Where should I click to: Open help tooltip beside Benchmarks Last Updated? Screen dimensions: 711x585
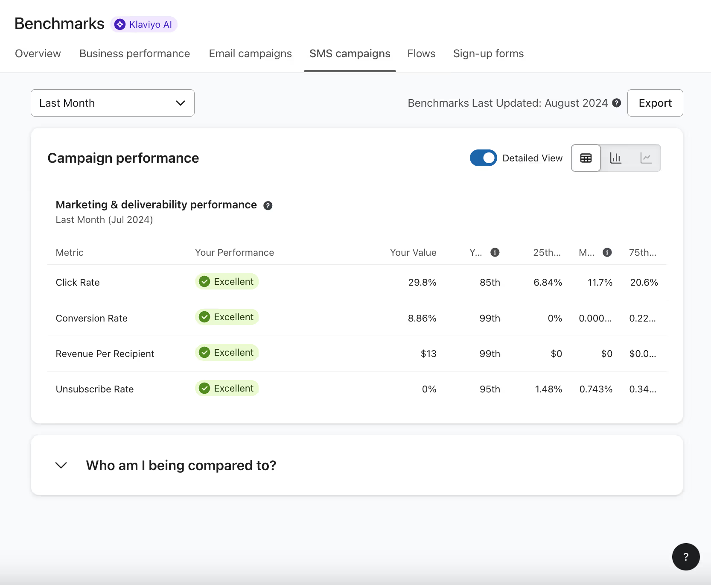coord(616,103)
